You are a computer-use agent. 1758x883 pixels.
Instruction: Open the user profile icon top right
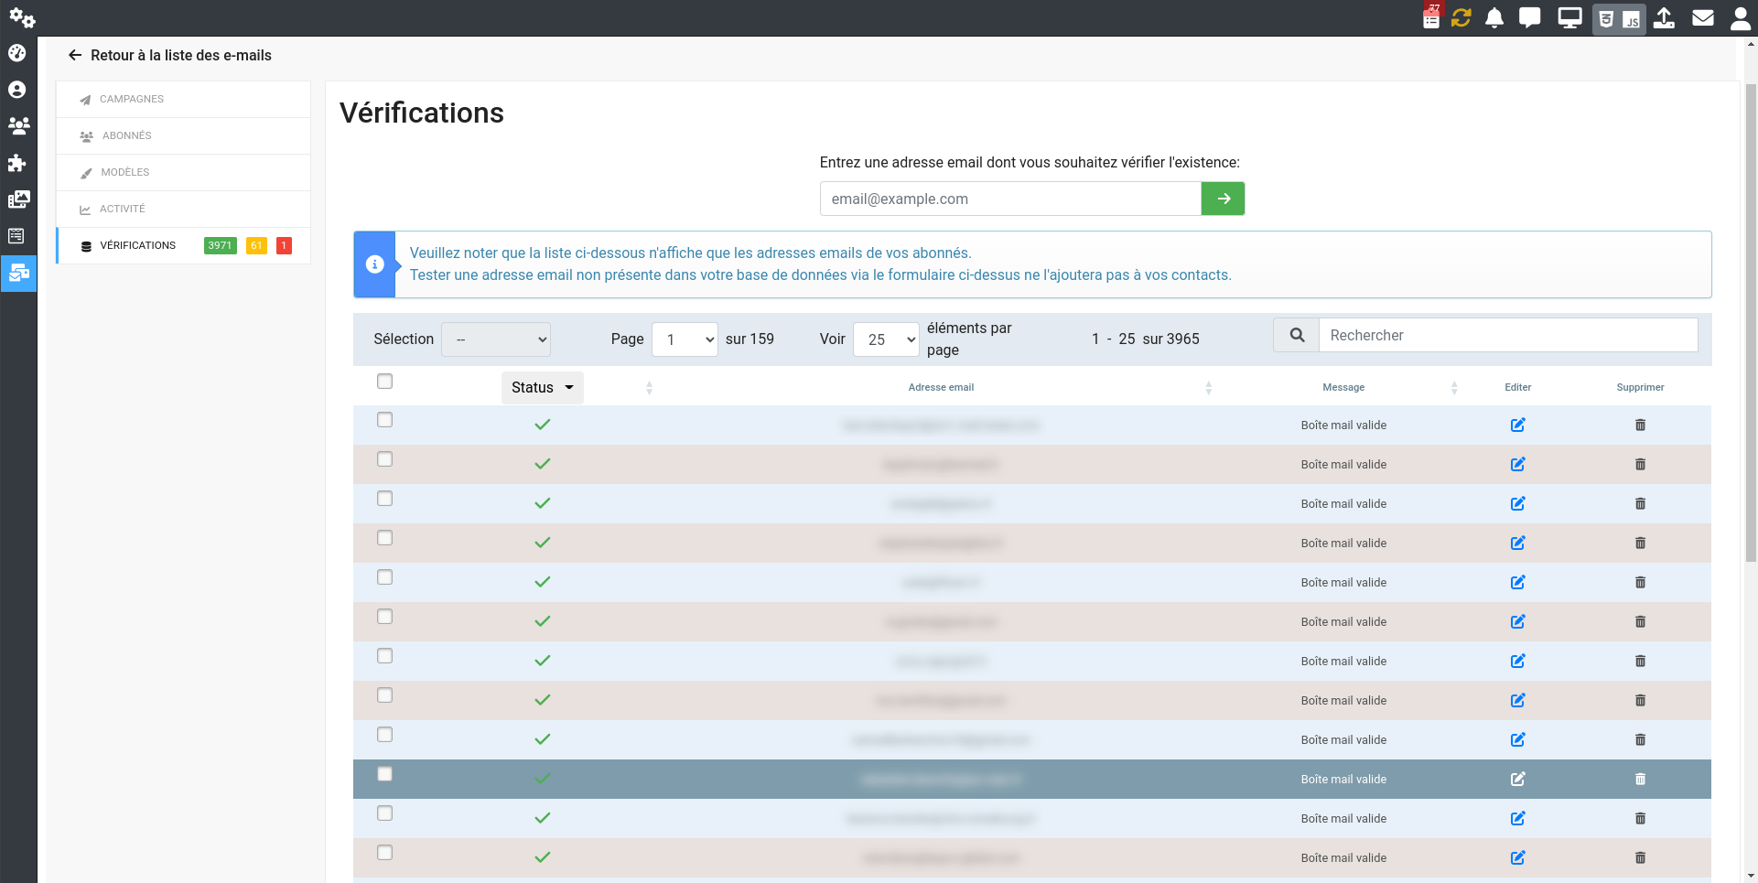(x=1741, y=17)
